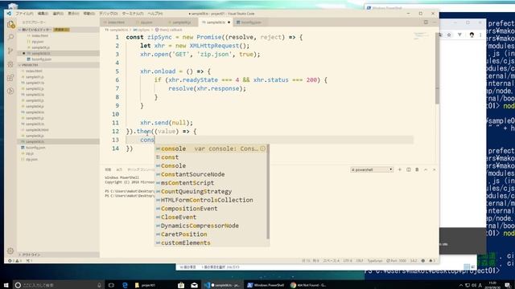This screenshot has height=289, width=515.
Task: Choose ConstantSourceNode from the suggestions
Action: tap(212, 174)
